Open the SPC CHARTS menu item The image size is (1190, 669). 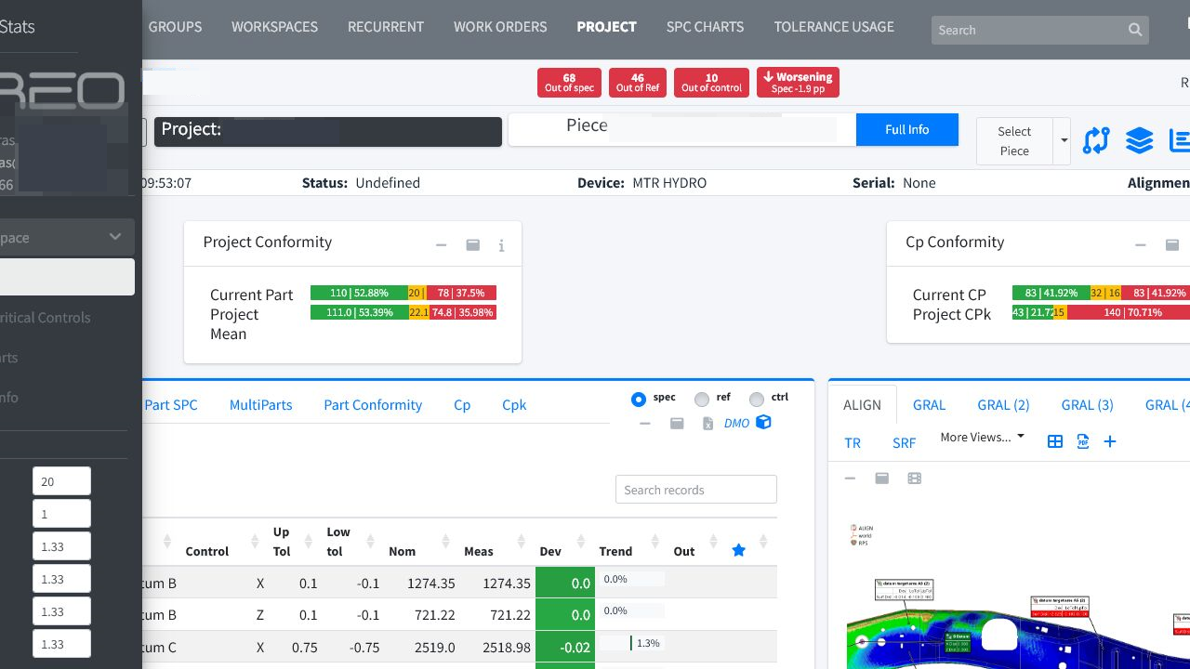(705, 27)
